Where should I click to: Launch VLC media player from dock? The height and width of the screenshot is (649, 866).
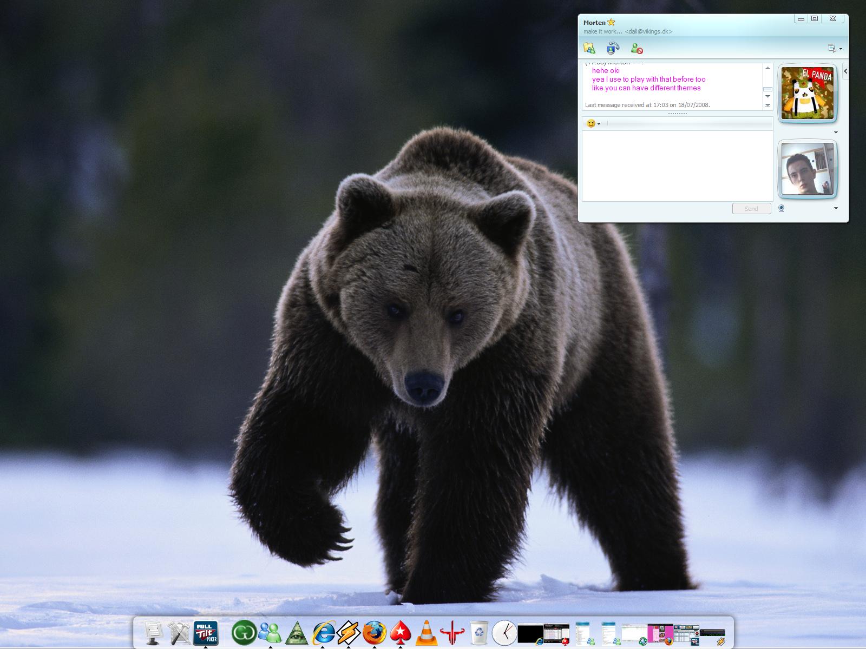click(x=426, y=632)
